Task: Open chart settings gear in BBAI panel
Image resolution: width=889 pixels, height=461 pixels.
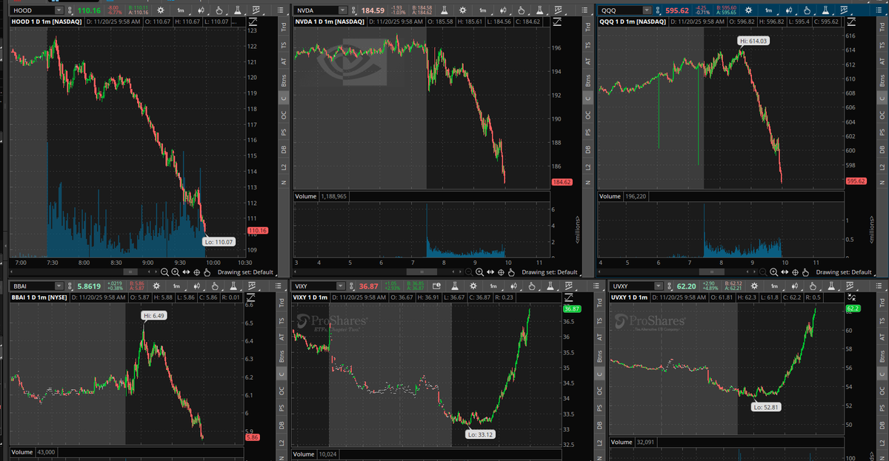Action: [x=156, y=286]
